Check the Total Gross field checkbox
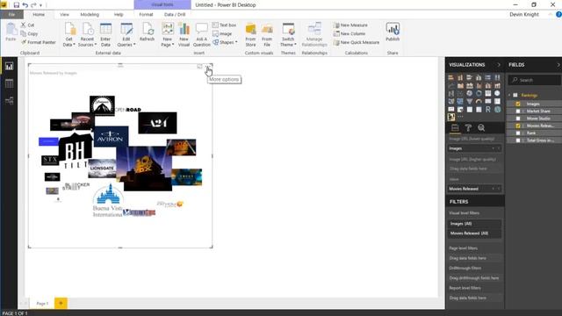562x316 pixels. coord(518,140)
